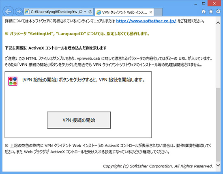Viewport: 223px width, 174px height.
Task: Open Favorites star icon
Action: click(x=211, y=11)
